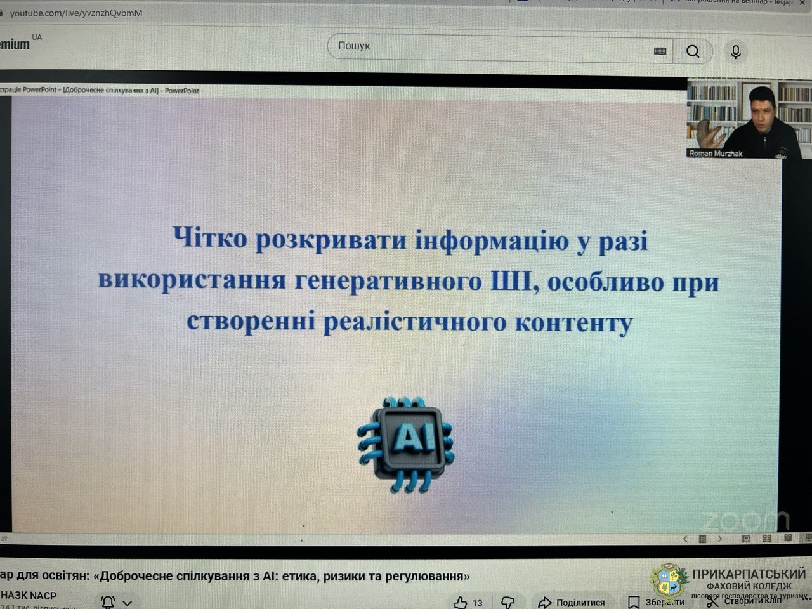Save the video with the bookmark icon
This screenshot has width=812, height=609.
pos(634,602)
